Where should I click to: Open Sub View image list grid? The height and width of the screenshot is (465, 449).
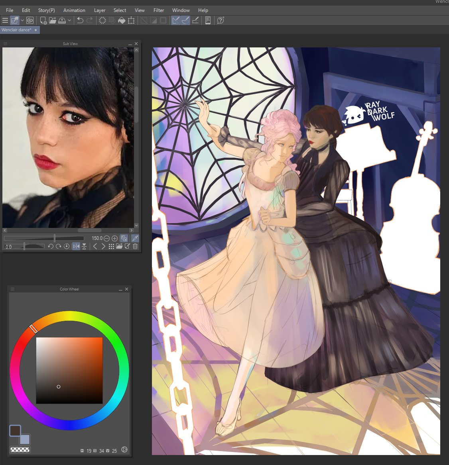pos(111,246)
